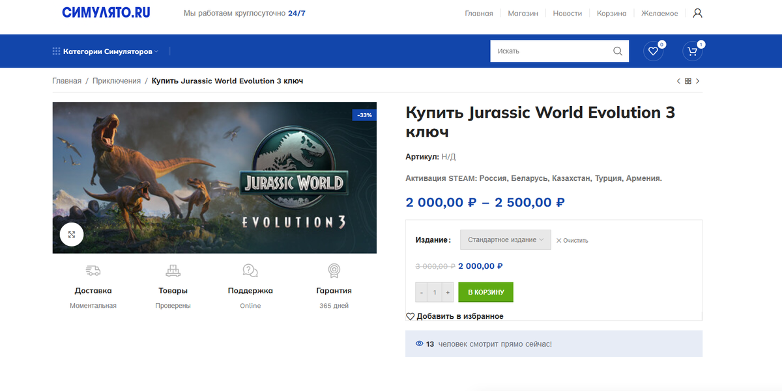Click the categories grid icon
This screenshot has height=391, width=782.
[56, 51]
